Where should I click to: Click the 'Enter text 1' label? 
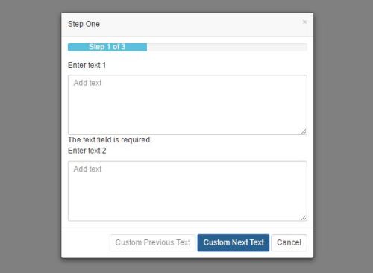coord(87,65)
